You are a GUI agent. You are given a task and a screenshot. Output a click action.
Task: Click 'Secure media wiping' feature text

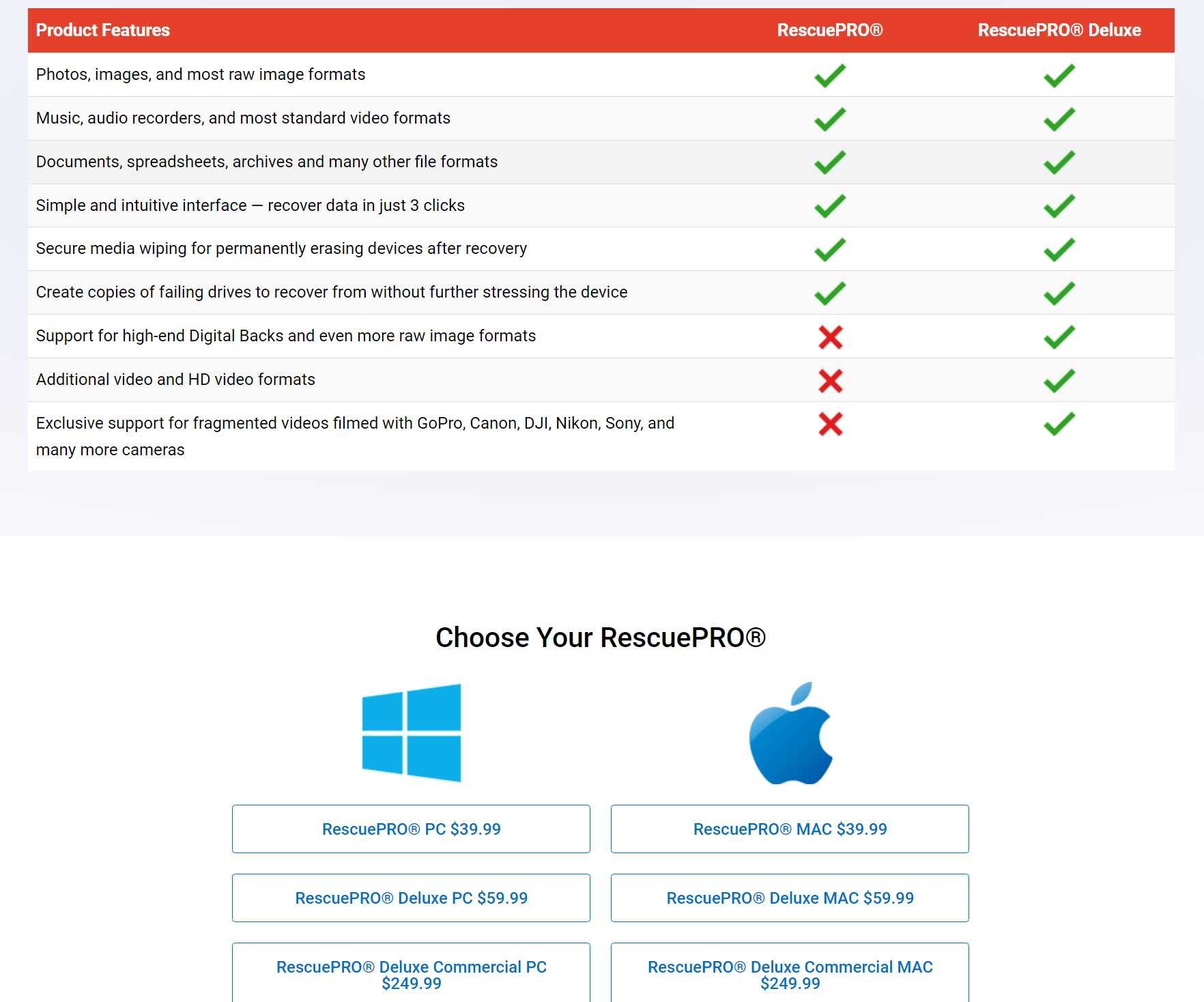click(281, 248)
